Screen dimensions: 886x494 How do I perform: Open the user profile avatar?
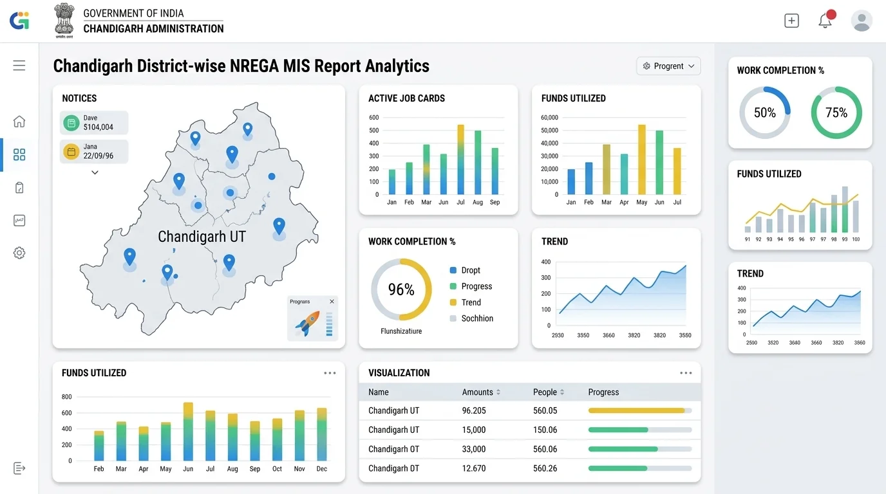(x=862, y=21)
